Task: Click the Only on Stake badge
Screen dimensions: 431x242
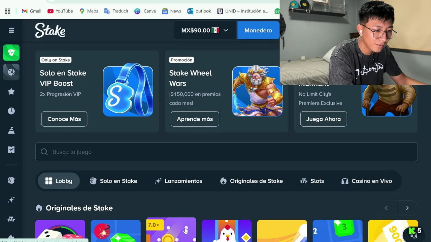Action: point(56,60)
